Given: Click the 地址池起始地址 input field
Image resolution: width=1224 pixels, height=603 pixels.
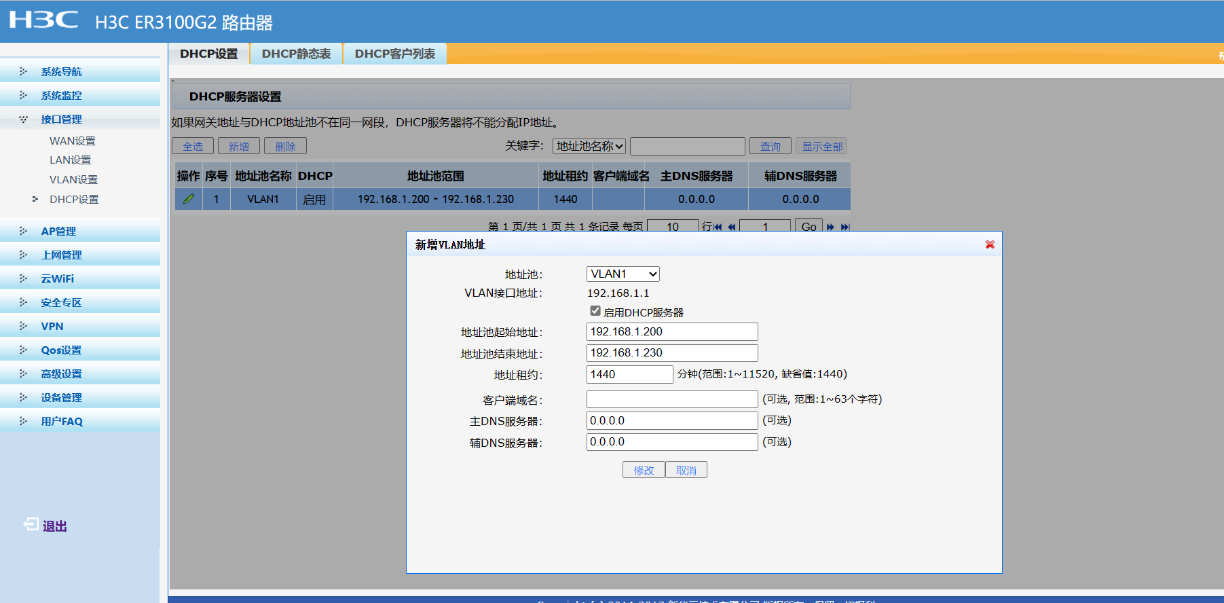Looking at the screenshot, I should (672, 331).
